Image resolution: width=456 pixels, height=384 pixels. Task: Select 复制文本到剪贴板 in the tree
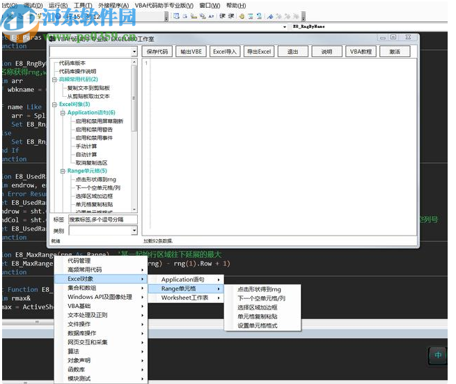tap(88, 88)
